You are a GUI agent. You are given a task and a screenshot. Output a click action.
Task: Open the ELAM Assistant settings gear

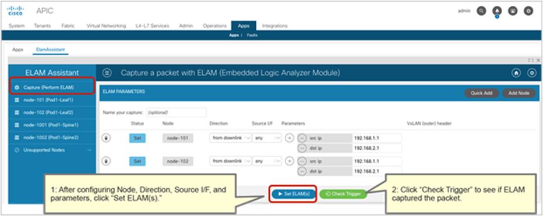[531, 73]
